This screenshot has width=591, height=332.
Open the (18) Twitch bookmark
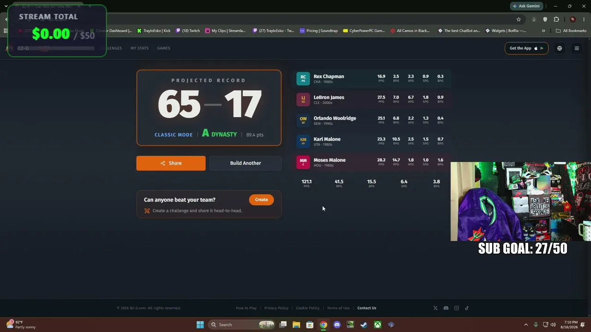(188, 31)
